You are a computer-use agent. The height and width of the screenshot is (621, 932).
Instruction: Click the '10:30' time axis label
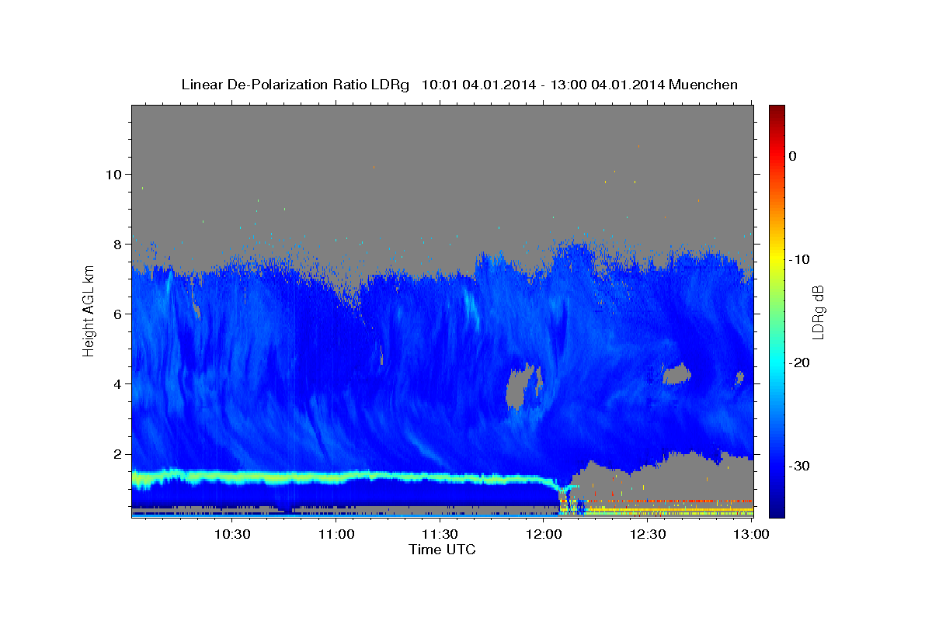click(231, 534)
